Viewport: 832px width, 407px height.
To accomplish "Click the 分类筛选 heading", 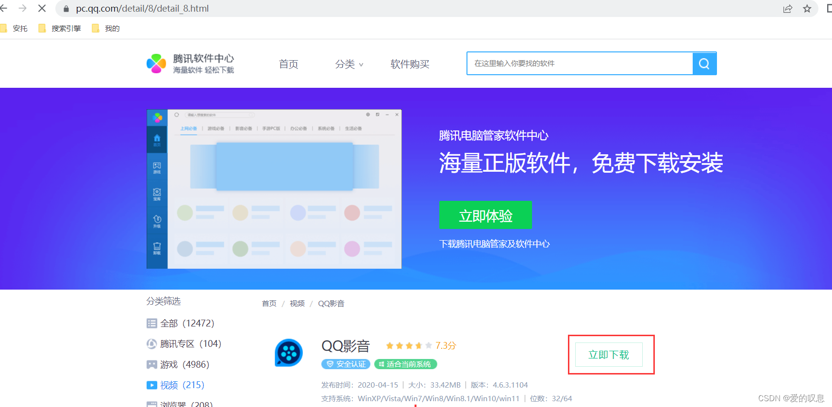I will (164, 301).
